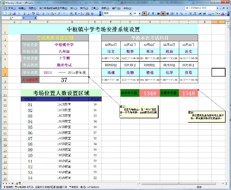Expand the font size dropdown showing 14
The width and height of the screenshot is (231, 190).
pos(140,14)
